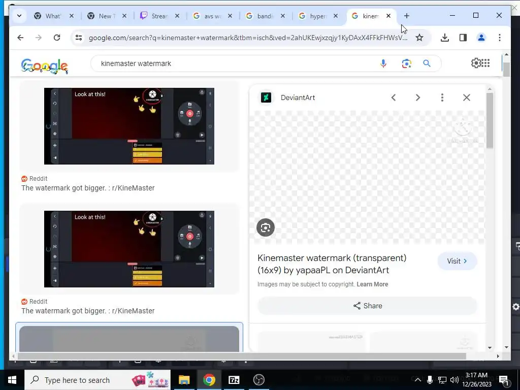Click the DeviantArt source name in preview

(x=298, y=97)
